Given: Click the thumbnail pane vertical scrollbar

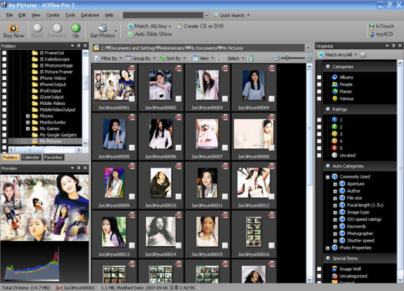Looking at the screenshot, I should tap(309, 128).
